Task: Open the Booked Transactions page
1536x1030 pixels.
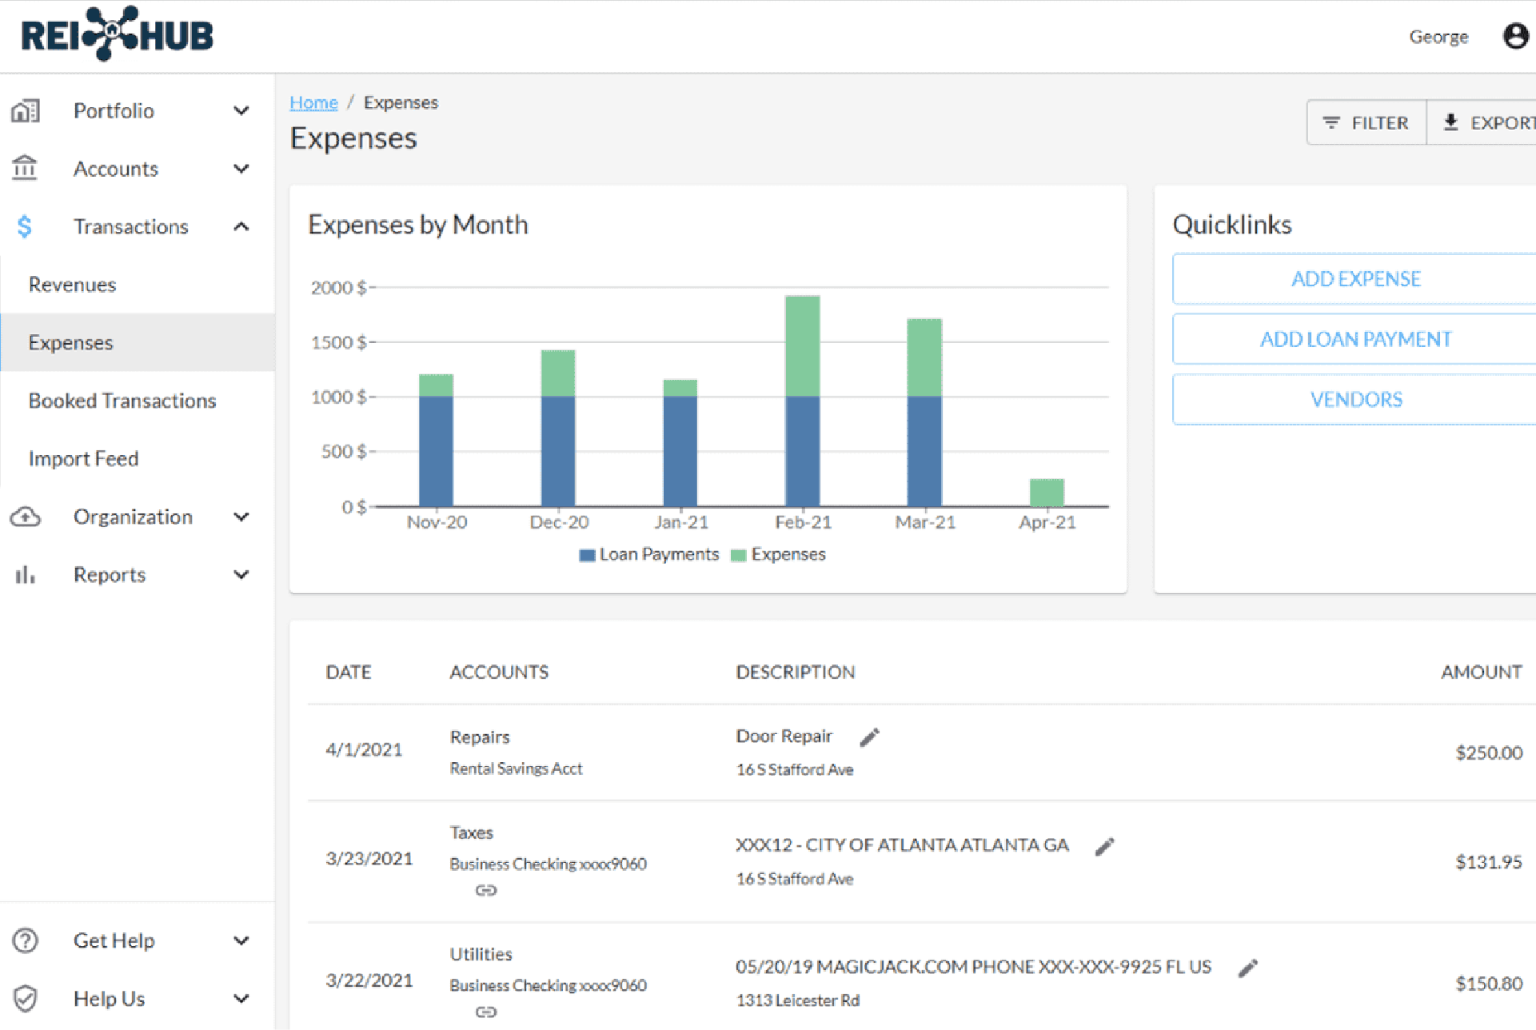Action: click(x=122, y=401)
